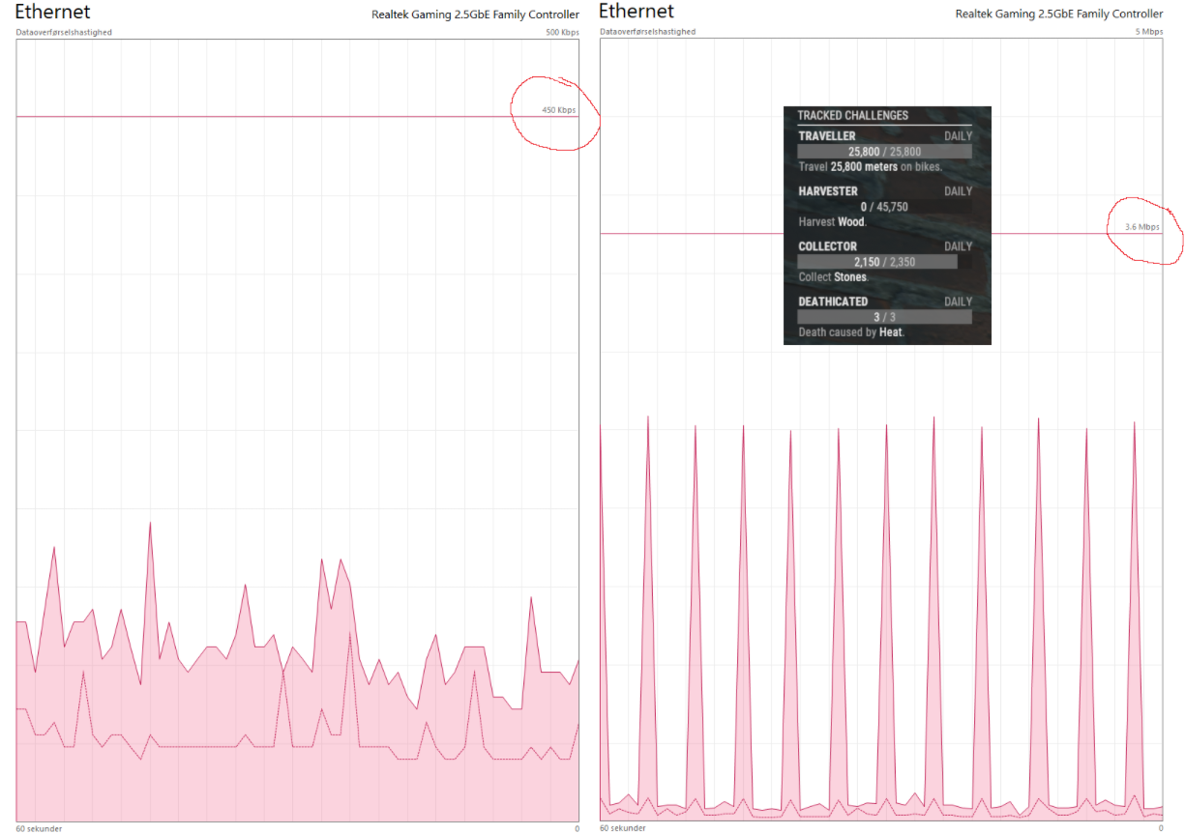The height and width of the screenshot is (834, 1185).
Task: Click the right graph's 60 sekunder label
Action: [x=622, y=828]
